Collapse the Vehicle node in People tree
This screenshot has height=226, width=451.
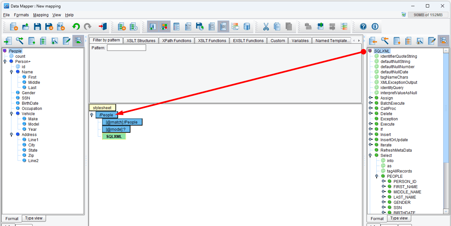pyautogui.click(x=11, y=114)
